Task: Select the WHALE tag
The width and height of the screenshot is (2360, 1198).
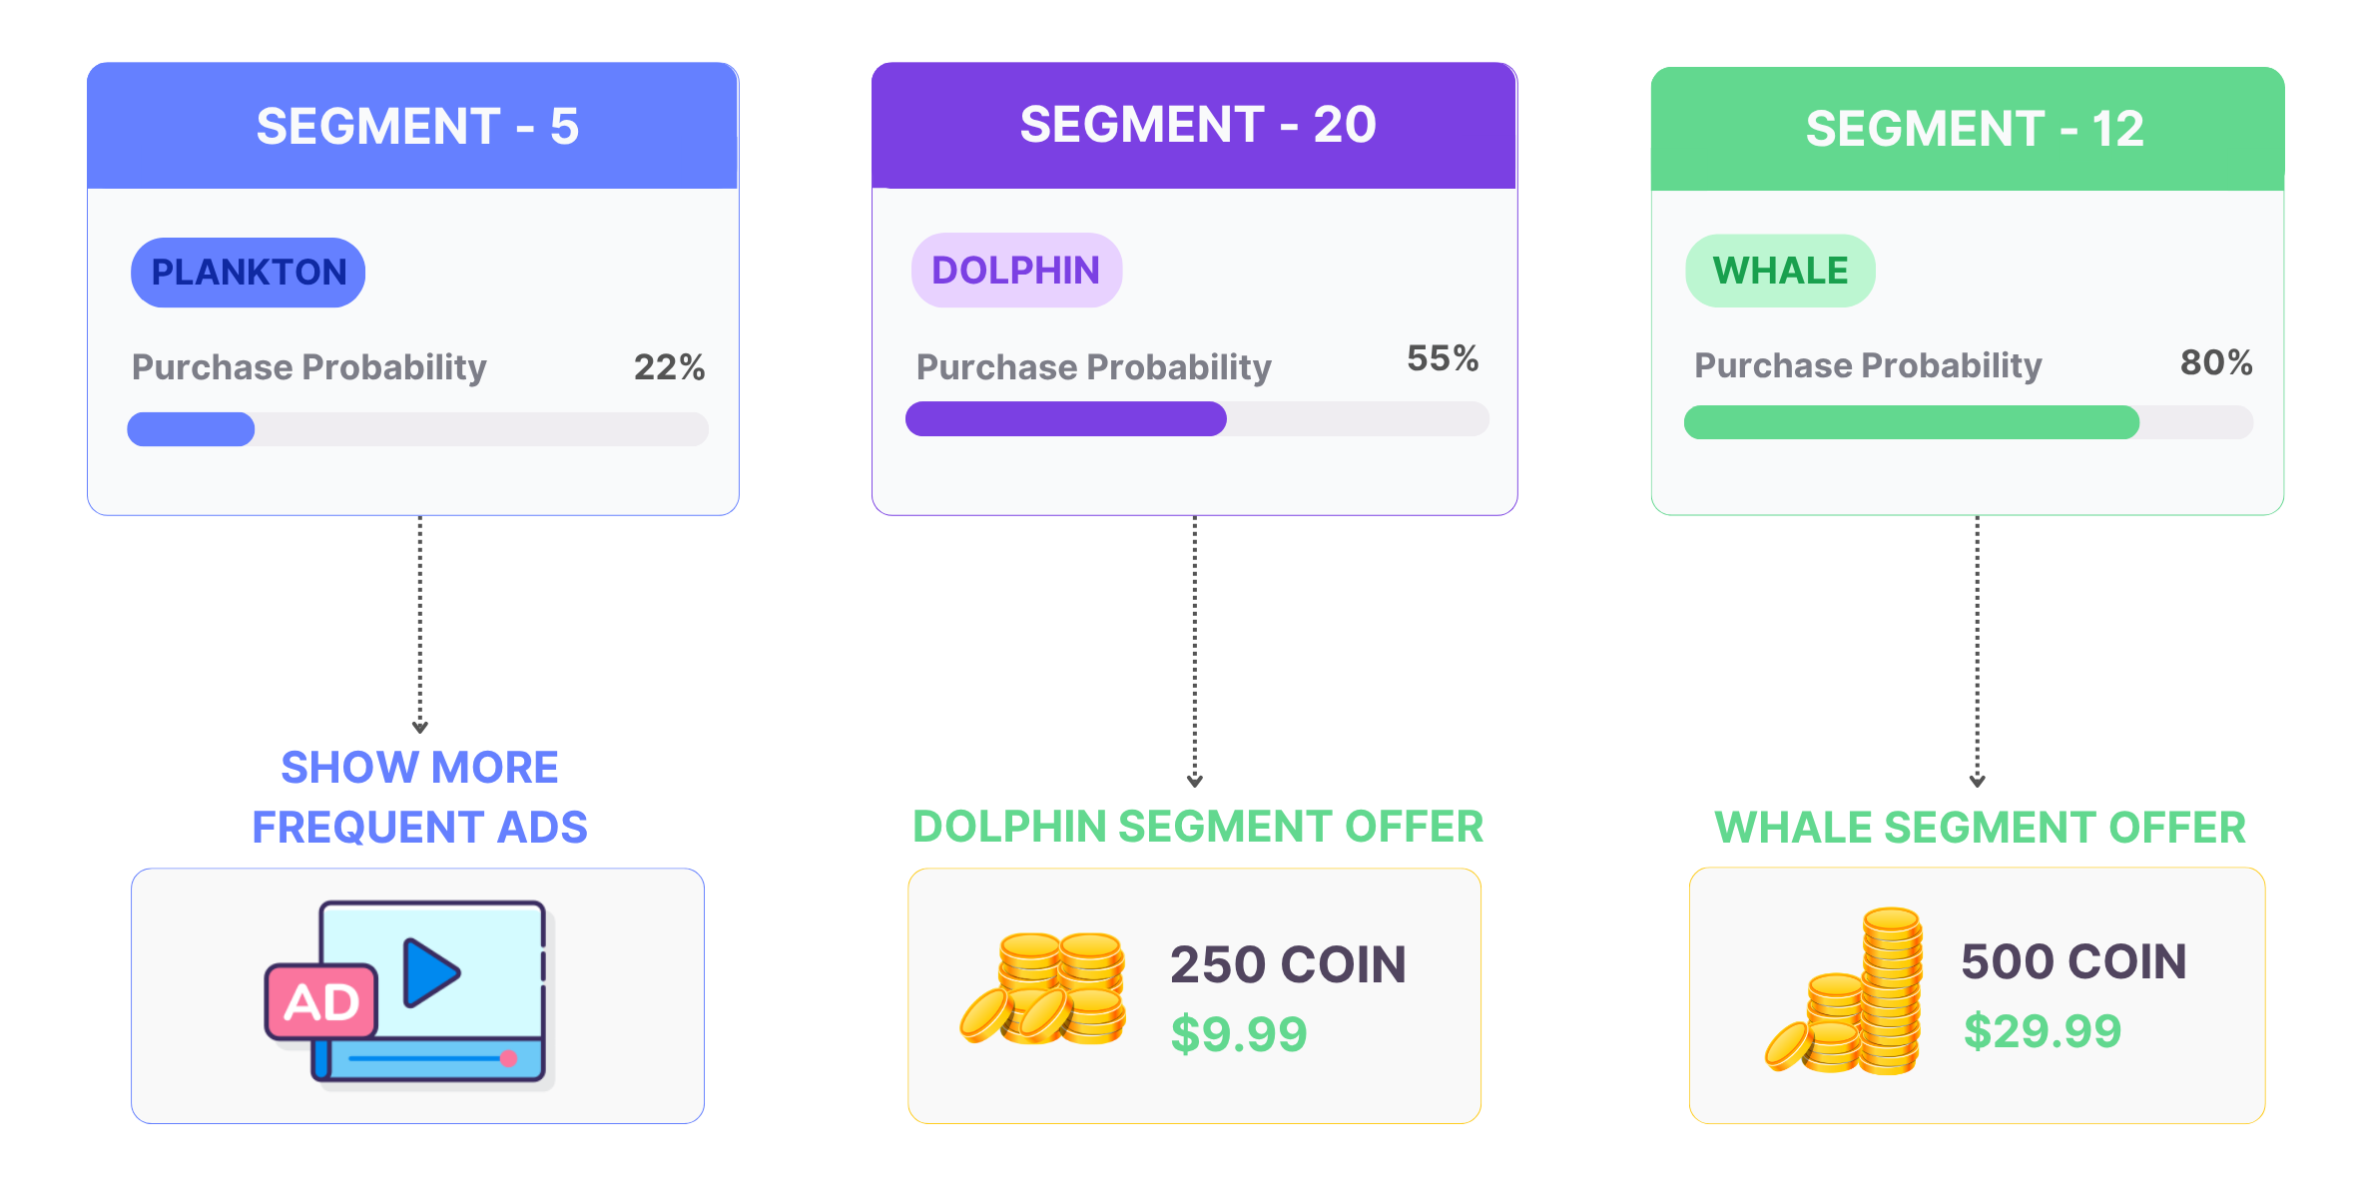Action: point(1780,271)
